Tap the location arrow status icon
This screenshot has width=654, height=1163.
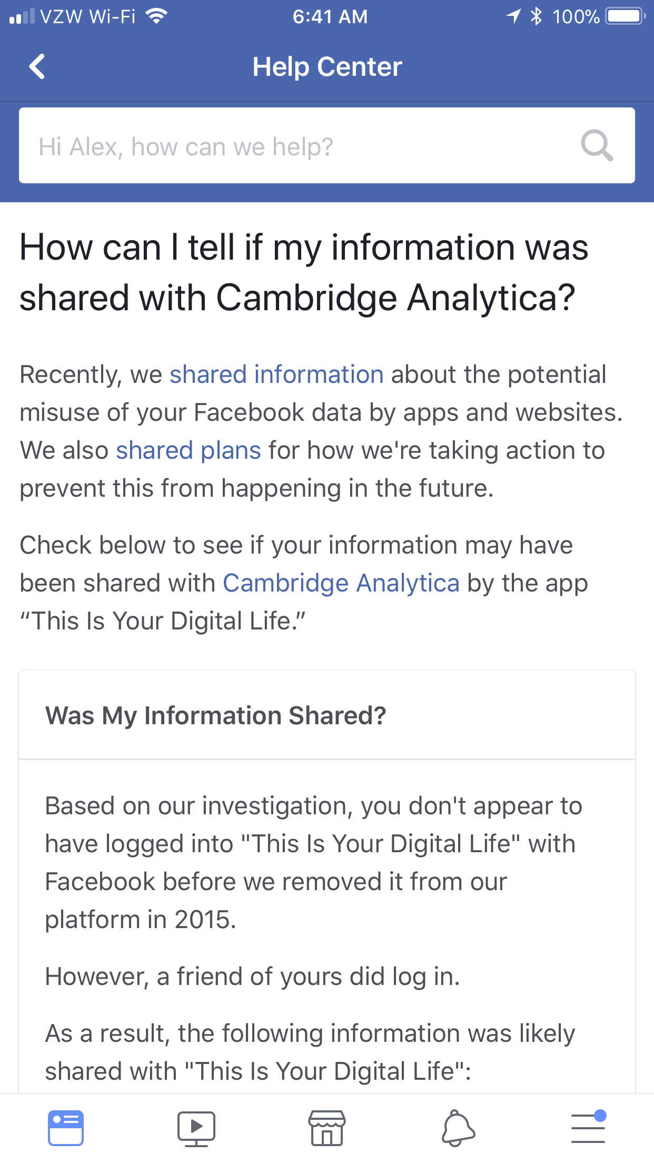513,16
